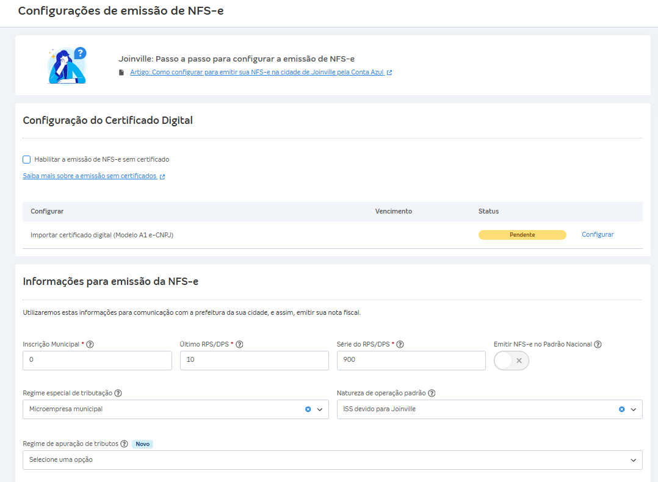The width and height of the screenshot is (658, 482).
Task: Open the Joinville NFS-e configuration article link
Action: [x=257, y=72]
